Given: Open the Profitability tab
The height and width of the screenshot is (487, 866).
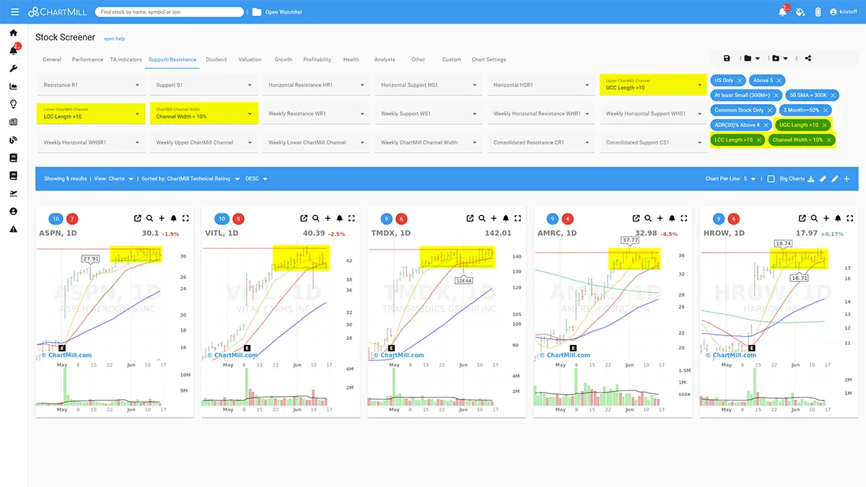Looking at the screenshot, I should [x=317, y=60].
